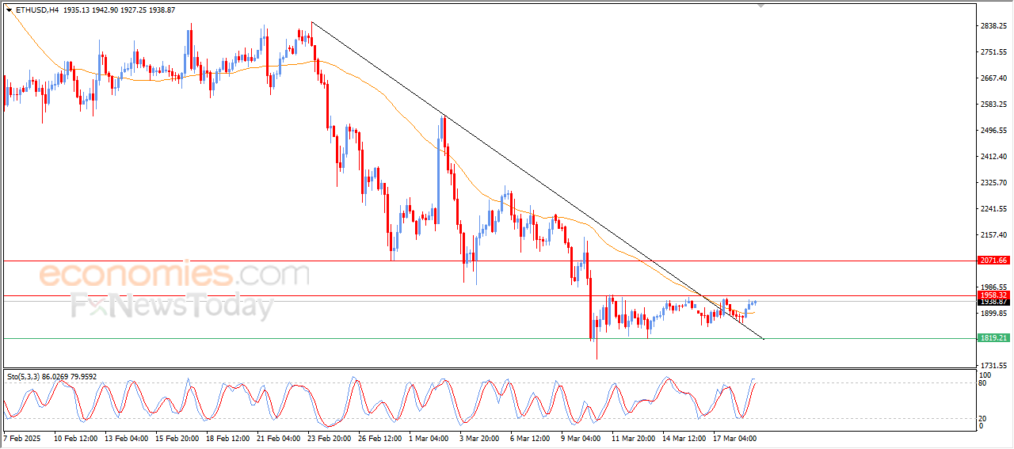1014x449 pixels.
Task: Open the chart menu arrow beside ETHUSD,H4
Action: coord(10,10)
